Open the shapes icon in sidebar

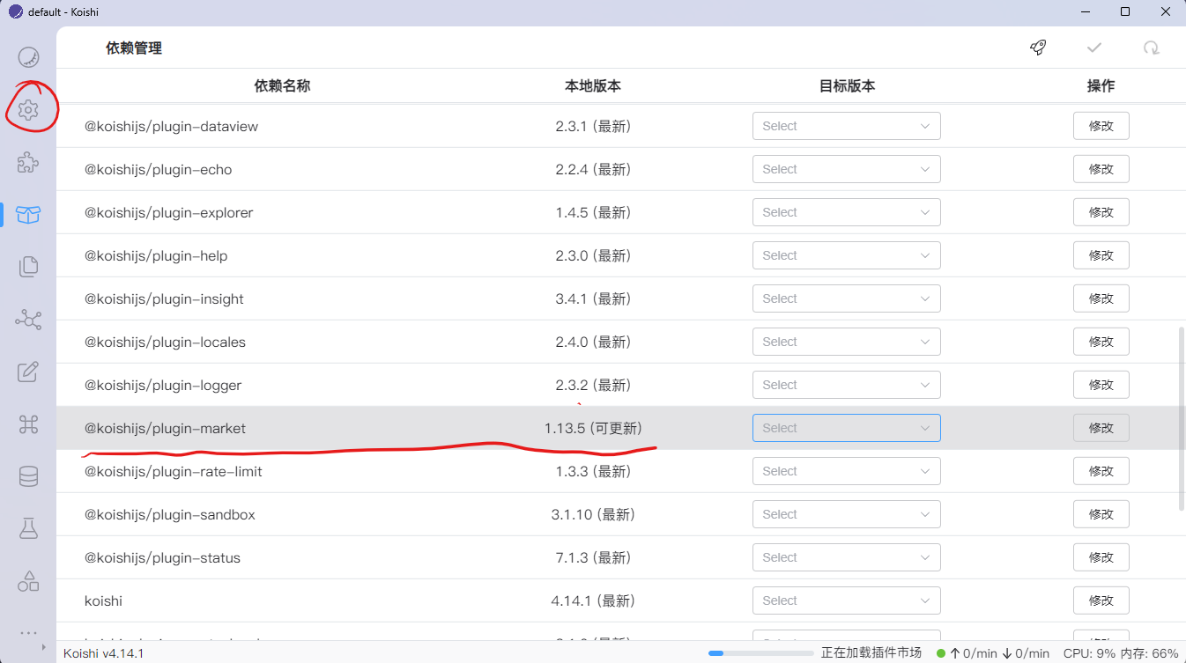[x=28, y=581]
